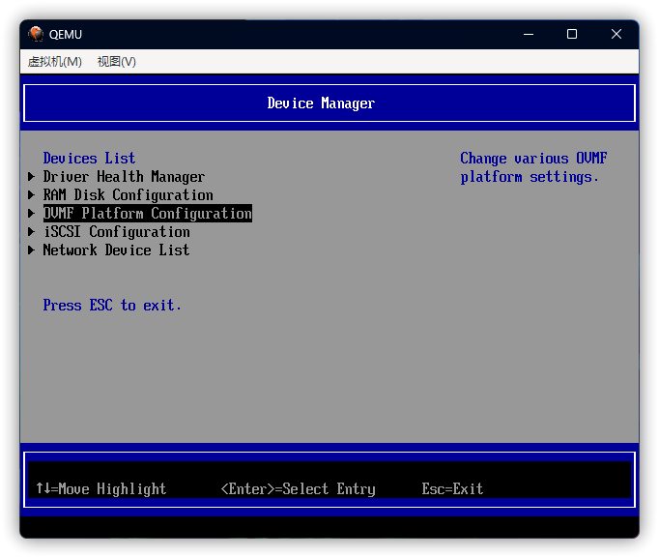This screenshot has width=659, height=558.
Task: Click the arrow beside iSCSI Configuration
Action: click(x=31, y=232)
